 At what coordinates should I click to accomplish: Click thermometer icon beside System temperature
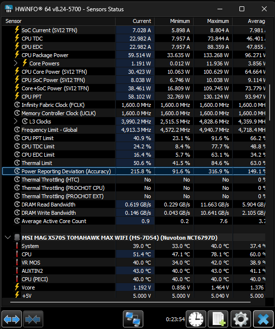coord(17,246)
